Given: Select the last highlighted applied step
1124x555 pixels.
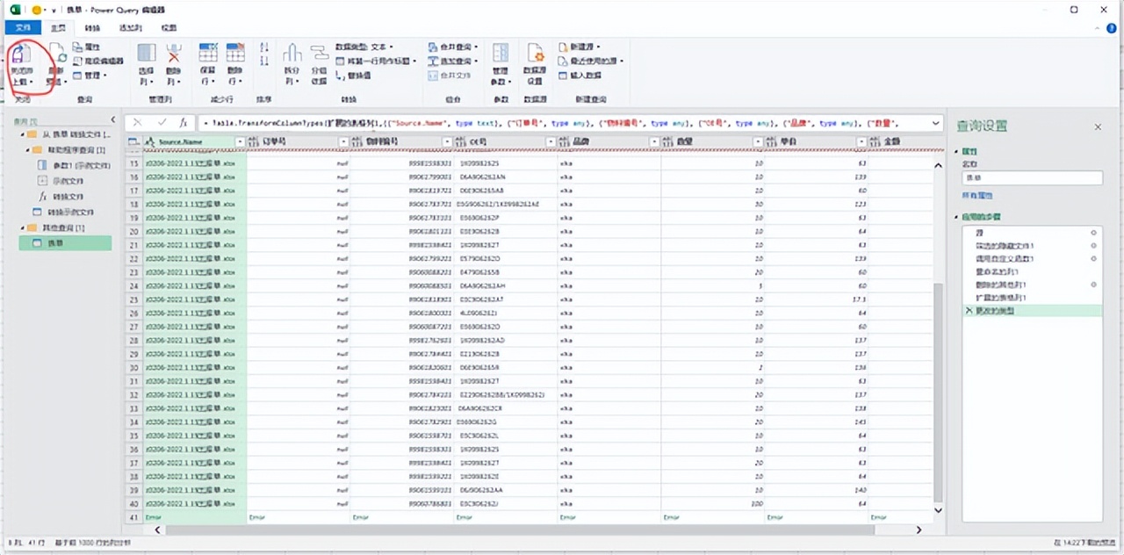Looking at the screenshot, I should [1032, 311].
